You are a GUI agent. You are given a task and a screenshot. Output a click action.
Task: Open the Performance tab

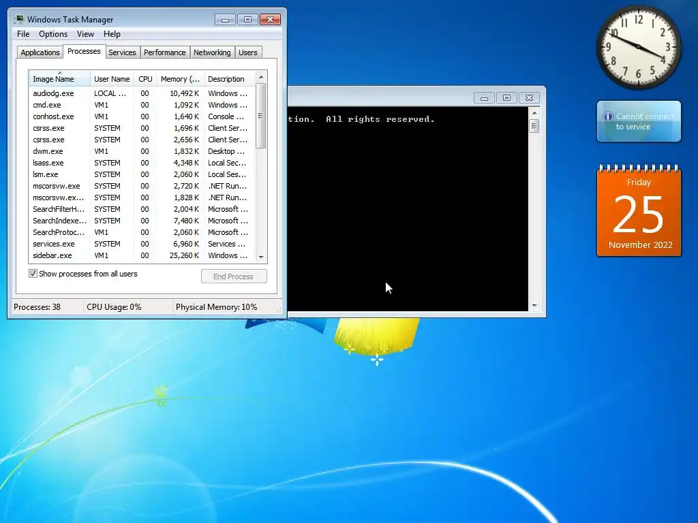pos(164,52)
